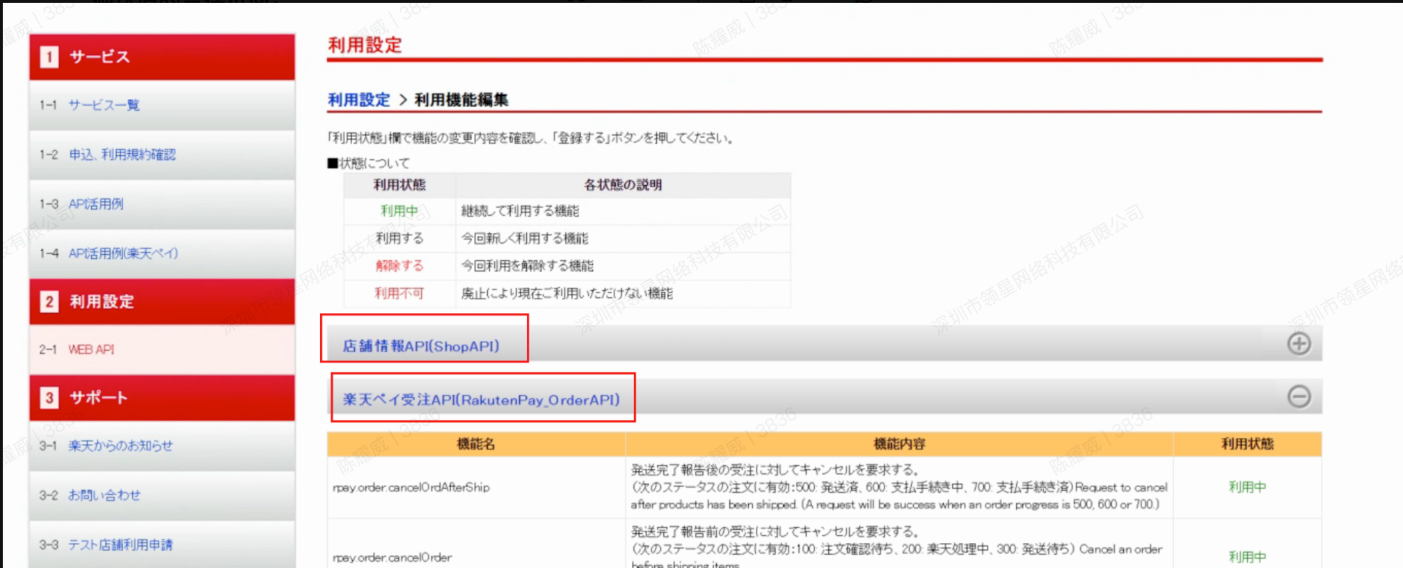Screen dimensions: 1403x568
Task: Click 利用する in status legend table
Action: (x=399, y=238)
